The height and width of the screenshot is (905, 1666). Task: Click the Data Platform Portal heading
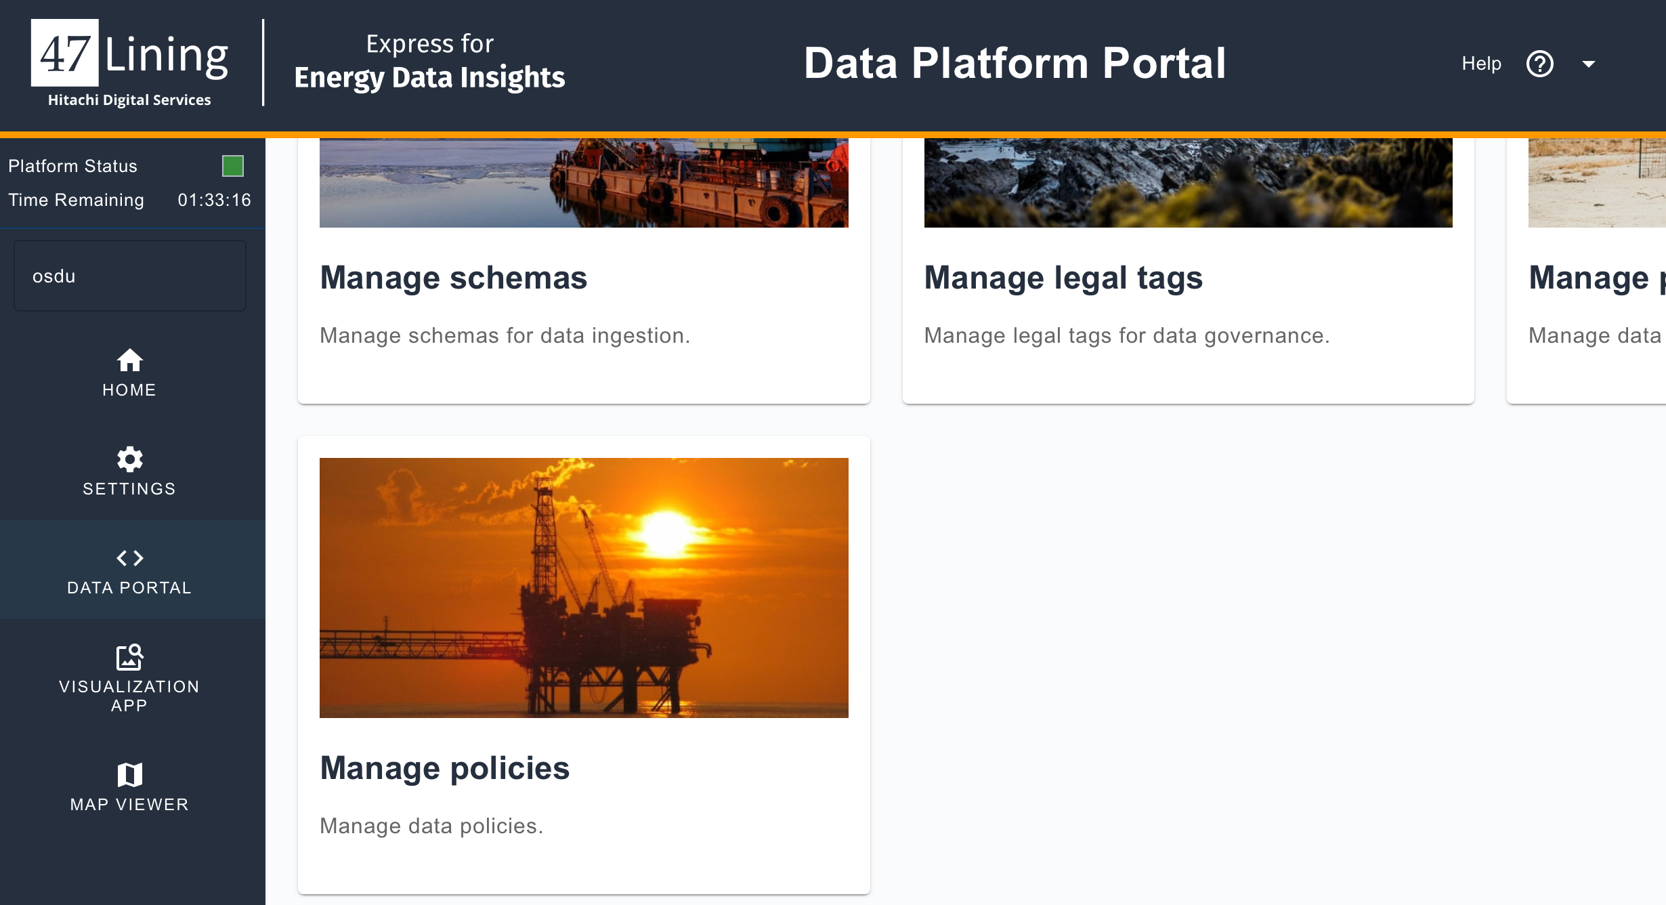pyautogui.click(x=1014, y=63)
